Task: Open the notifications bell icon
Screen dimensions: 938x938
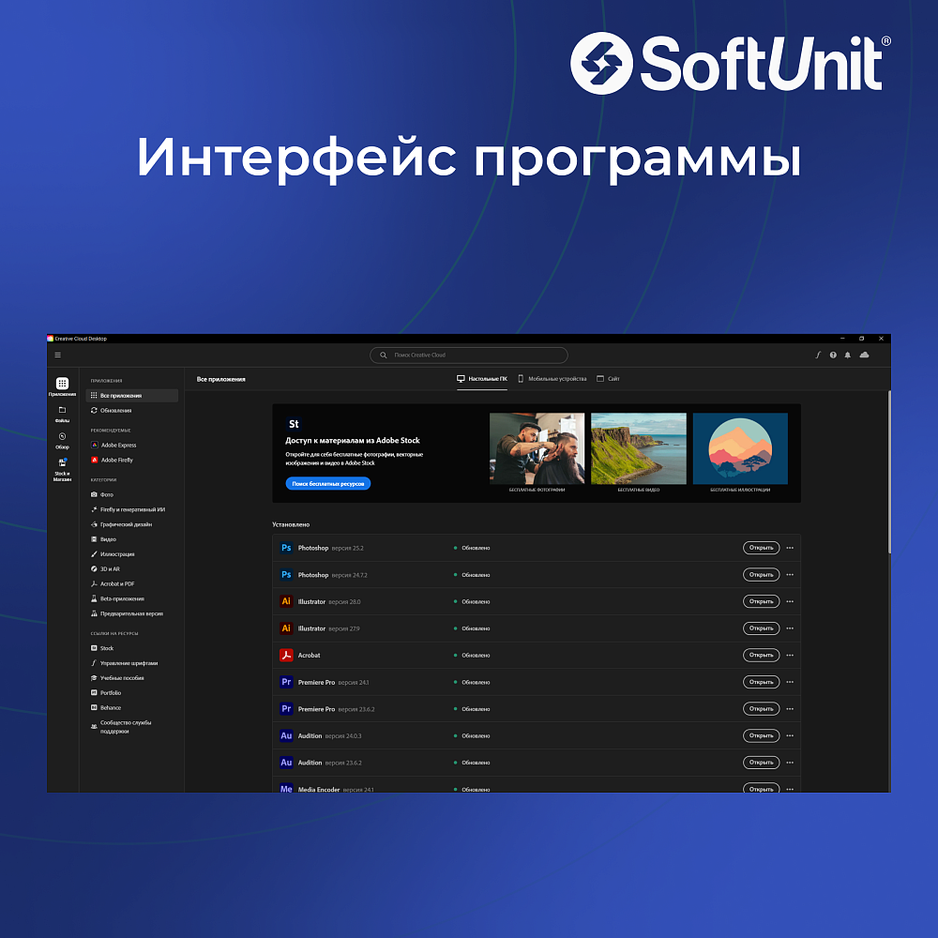Action: pos(847,355)
